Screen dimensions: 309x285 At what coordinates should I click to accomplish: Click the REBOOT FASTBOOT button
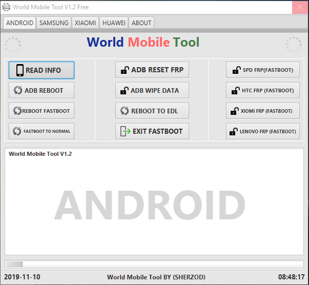[x=42, y=111]
